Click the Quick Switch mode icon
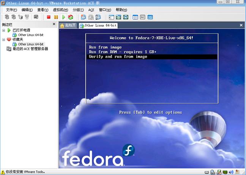This screenshot has height=175, width=246. (118, 17)
